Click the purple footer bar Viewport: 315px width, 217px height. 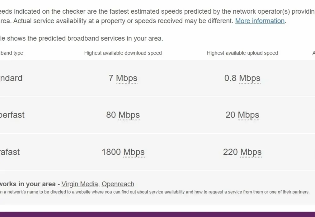click(x=157, y=214)
